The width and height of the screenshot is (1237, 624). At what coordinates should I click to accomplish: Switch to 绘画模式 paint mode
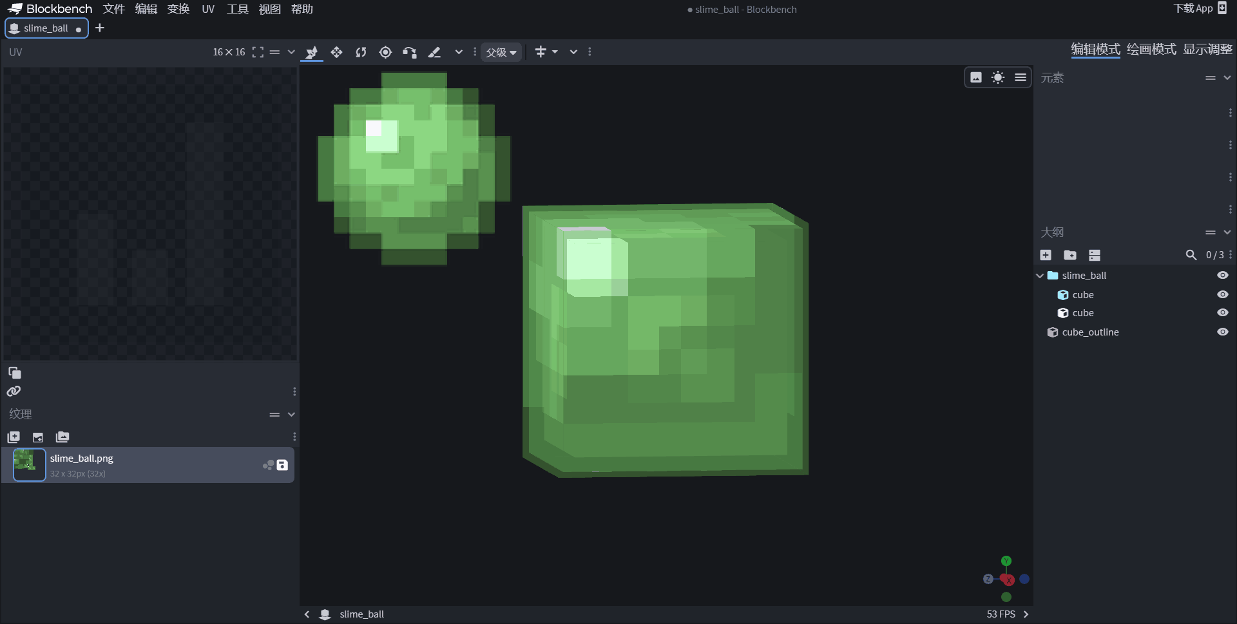point(1151,49)
